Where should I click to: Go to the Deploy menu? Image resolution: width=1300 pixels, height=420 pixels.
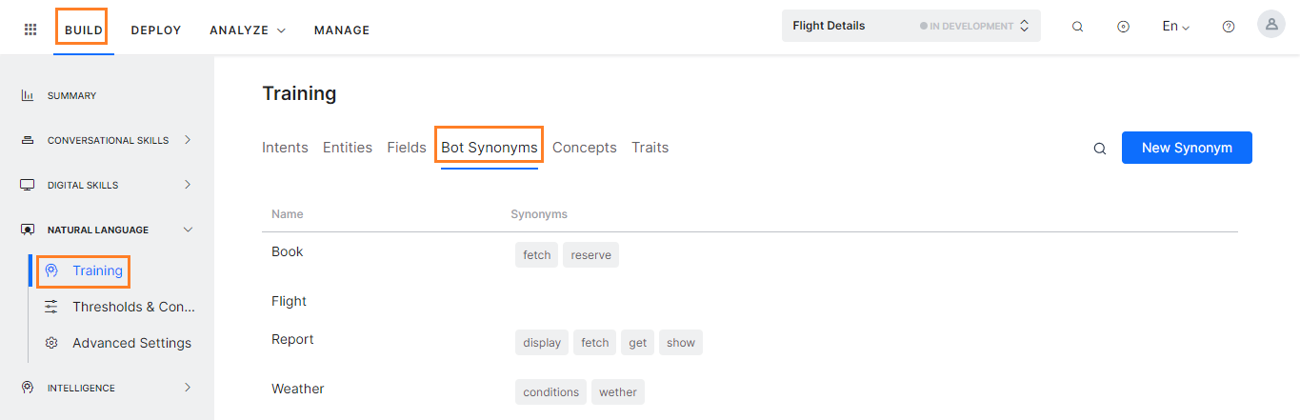(x=156, y=30)
